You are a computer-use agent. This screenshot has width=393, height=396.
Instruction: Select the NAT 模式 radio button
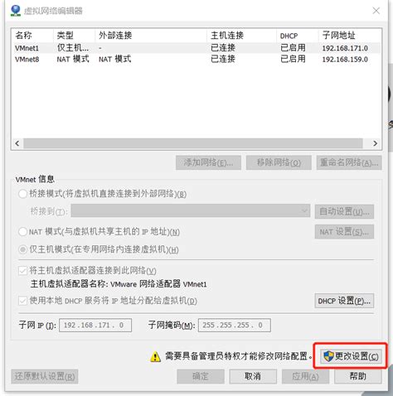coord(22,231)
